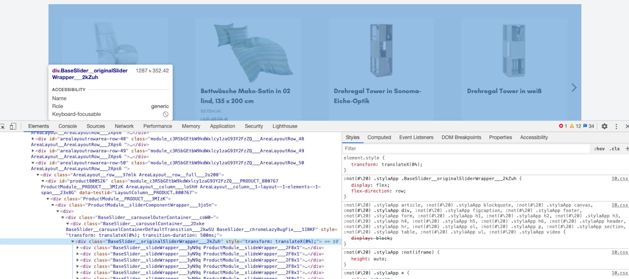
Task: Open 10.css link beside BaseSlider rule
Action: coord(619,179)
